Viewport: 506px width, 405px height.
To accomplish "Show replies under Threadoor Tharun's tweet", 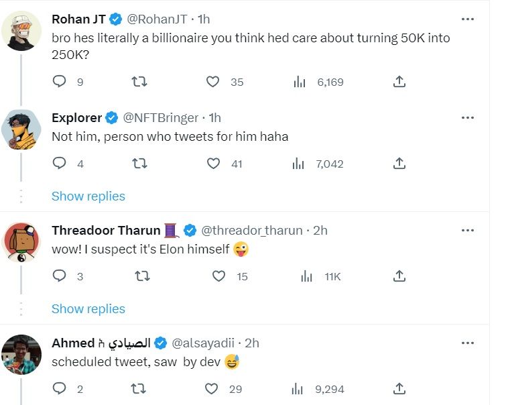I will (88, 308).
